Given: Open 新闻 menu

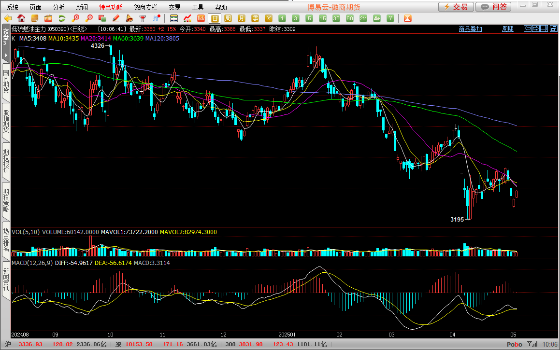Looking at the screenshot, I should tap(82, 7).
